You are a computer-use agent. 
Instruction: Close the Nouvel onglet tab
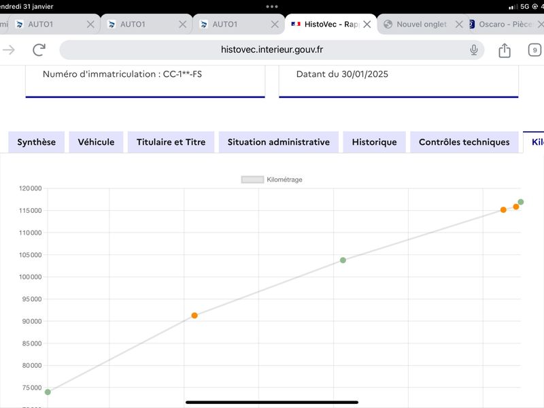coord(459,24)
